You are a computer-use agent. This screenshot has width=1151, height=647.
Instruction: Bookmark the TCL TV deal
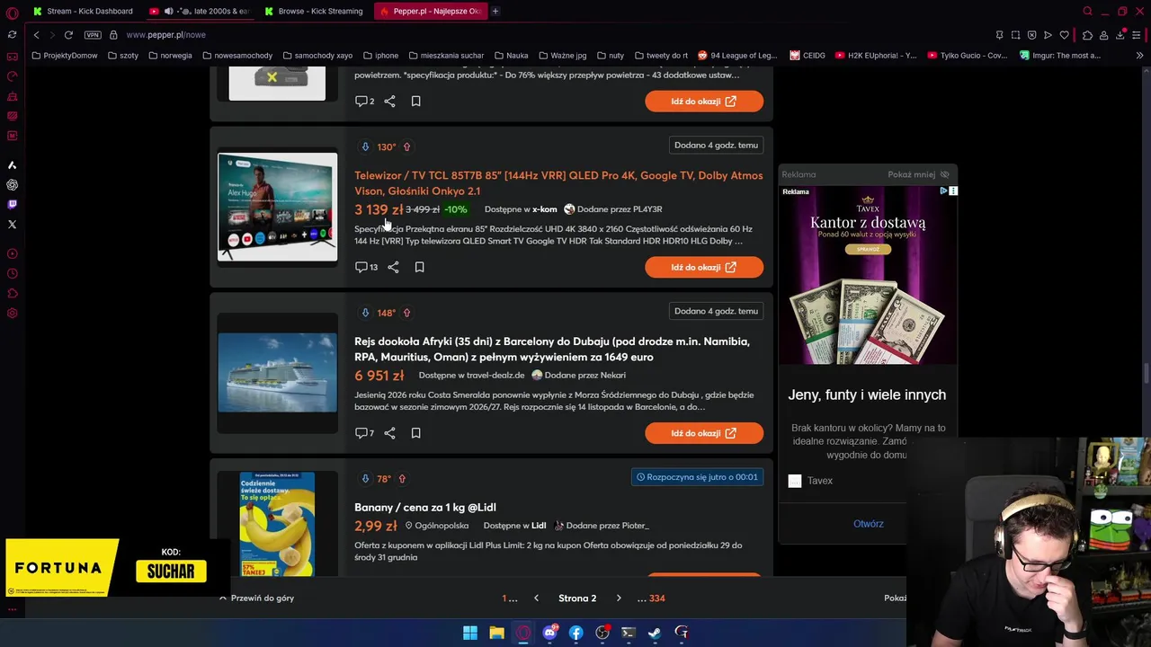(x=419, y=267)
